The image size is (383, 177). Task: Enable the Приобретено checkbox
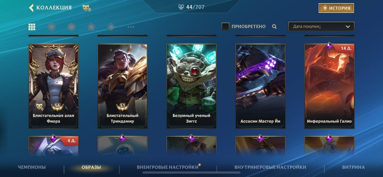(x=225, y=26)
